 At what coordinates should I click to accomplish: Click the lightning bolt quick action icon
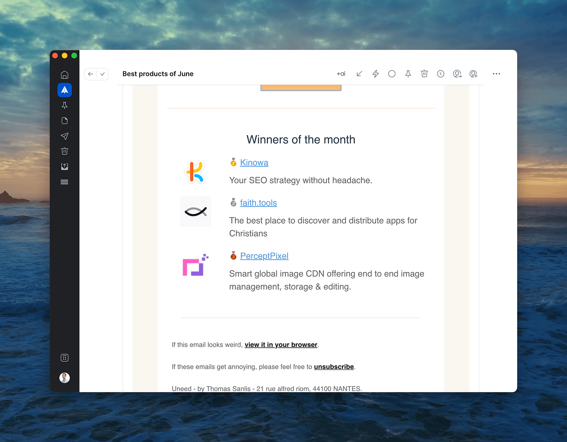click(376, 74)
